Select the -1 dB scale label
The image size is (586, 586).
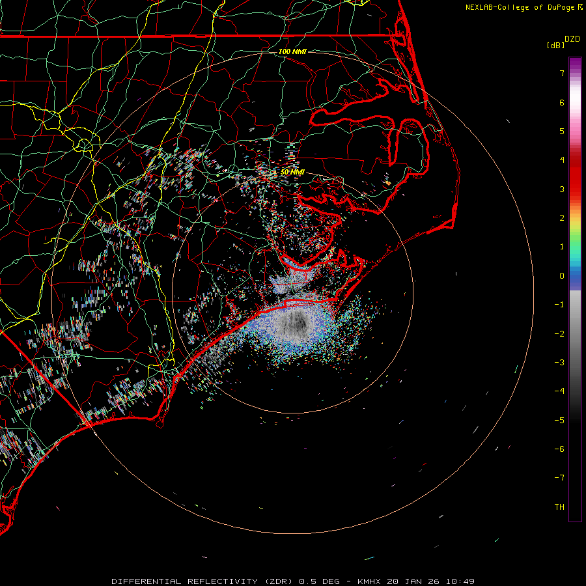559,305
